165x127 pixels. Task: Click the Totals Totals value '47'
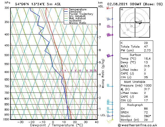(x=146, y=47)
